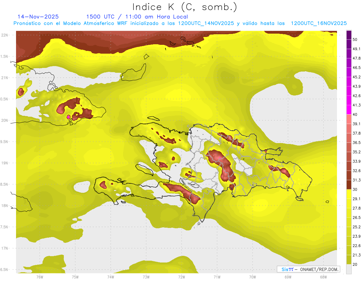Screen dimensions: 363x281
Task: Click the colorbar value "33.9"
Action: point(357,161)
